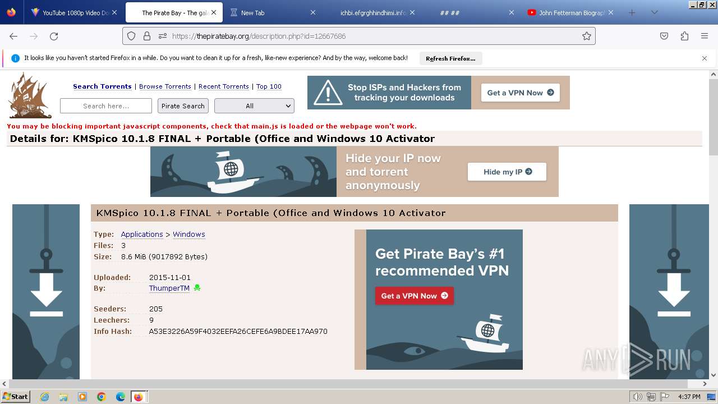Open the extensions puzzle icon
This screenshot has height=404, width=718.
(684, 36)
